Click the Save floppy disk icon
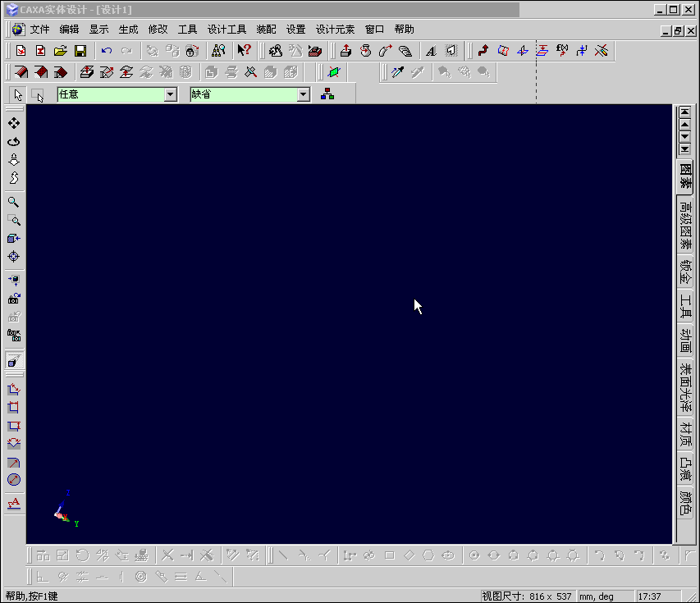Screen dimensions: 700x603 tap(80, 51)
